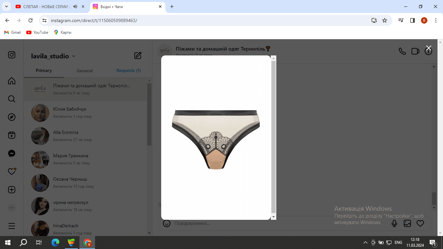The width and height of the screenshot is (443, 249).
Task: Click the image preview scrollbar
Action: 274,137
